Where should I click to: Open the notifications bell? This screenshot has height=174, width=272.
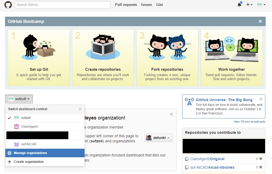(x=239, y=5)
